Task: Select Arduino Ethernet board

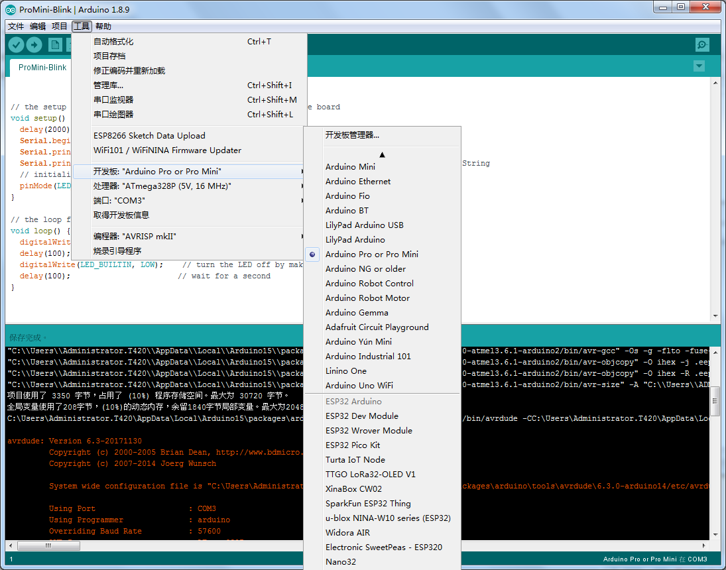Action: 383,182
